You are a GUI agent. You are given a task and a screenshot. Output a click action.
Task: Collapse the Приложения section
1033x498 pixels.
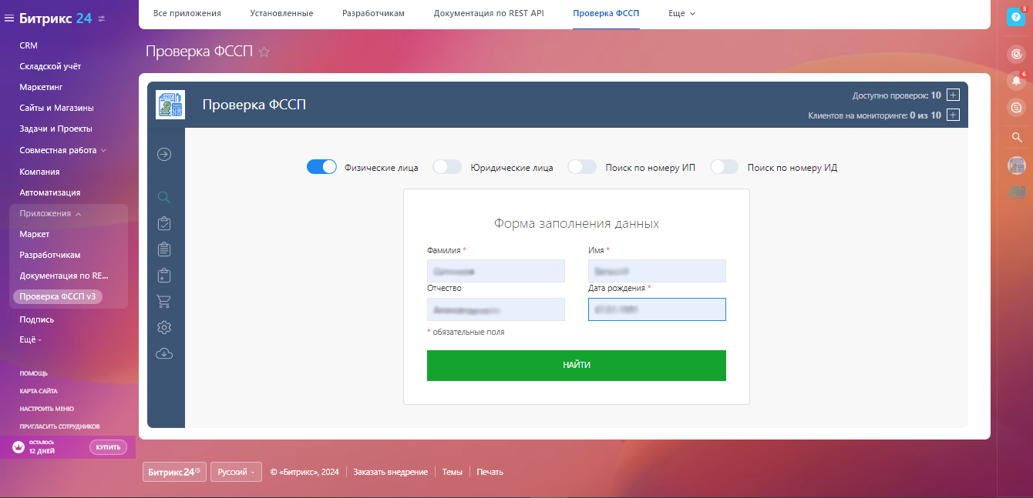click(x=51, y=213)
